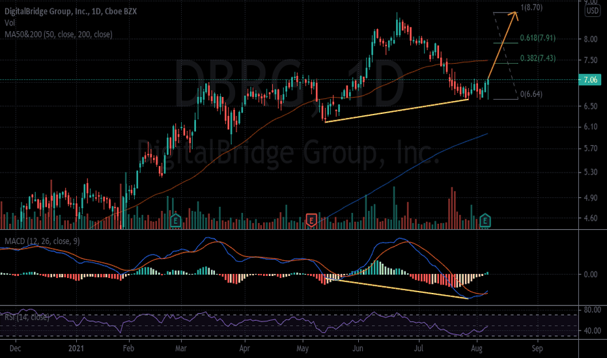Viewport: 607px width, 358px height.
Task: Click the USD currency label
Action: click(592, 10)
